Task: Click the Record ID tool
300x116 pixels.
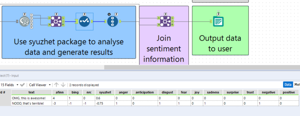Action: click(x=112, y=22)
